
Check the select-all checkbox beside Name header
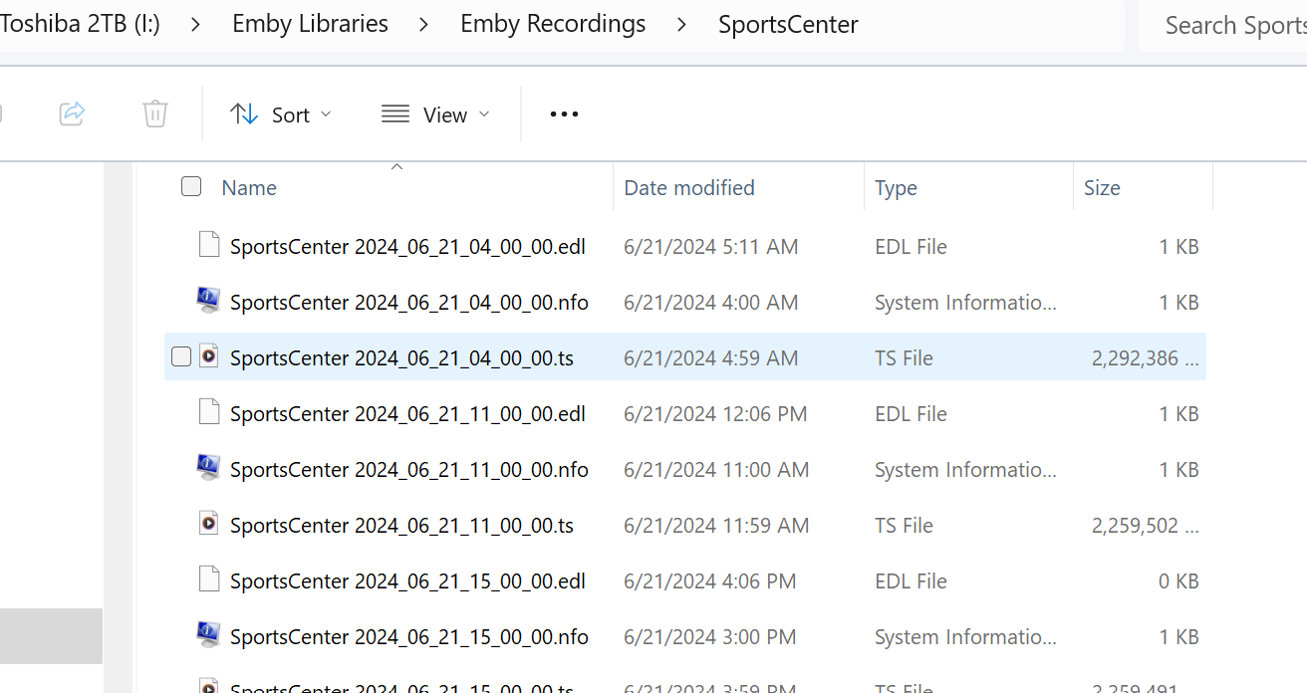(190, 186)
